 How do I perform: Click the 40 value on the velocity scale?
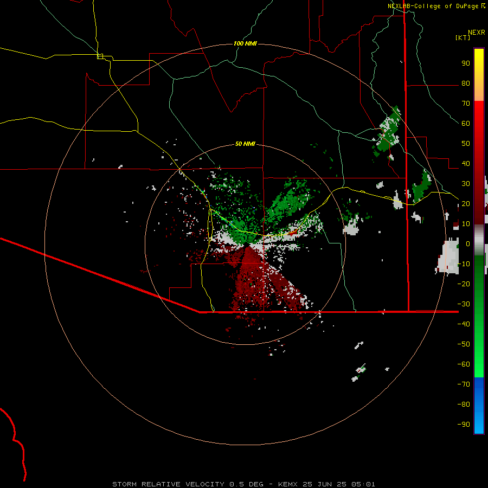click(x=466, y=163)
